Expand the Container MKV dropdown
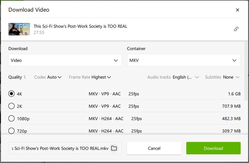This screenshot has width=249, height=163. 184,60
